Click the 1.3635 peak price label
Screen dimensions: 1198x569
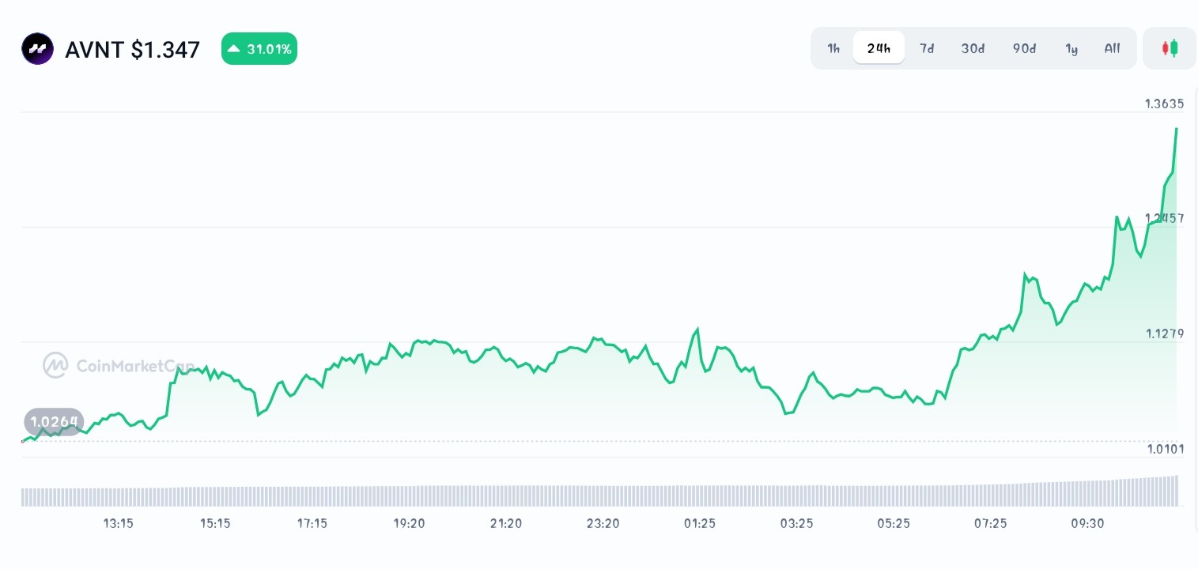pos(1164,104)
